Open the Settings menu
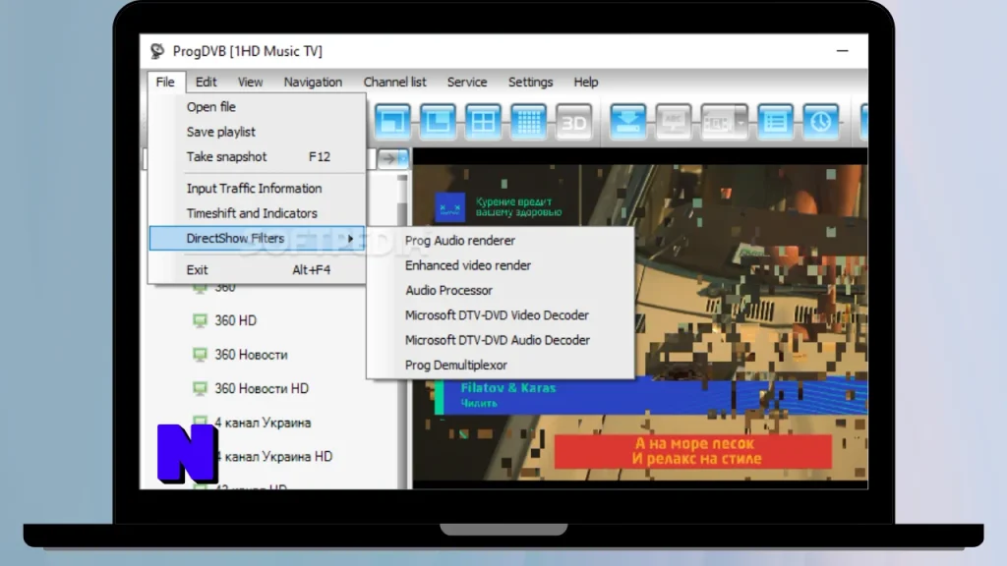This screenshot has height=566, width=1007. (x=530, y=83)
